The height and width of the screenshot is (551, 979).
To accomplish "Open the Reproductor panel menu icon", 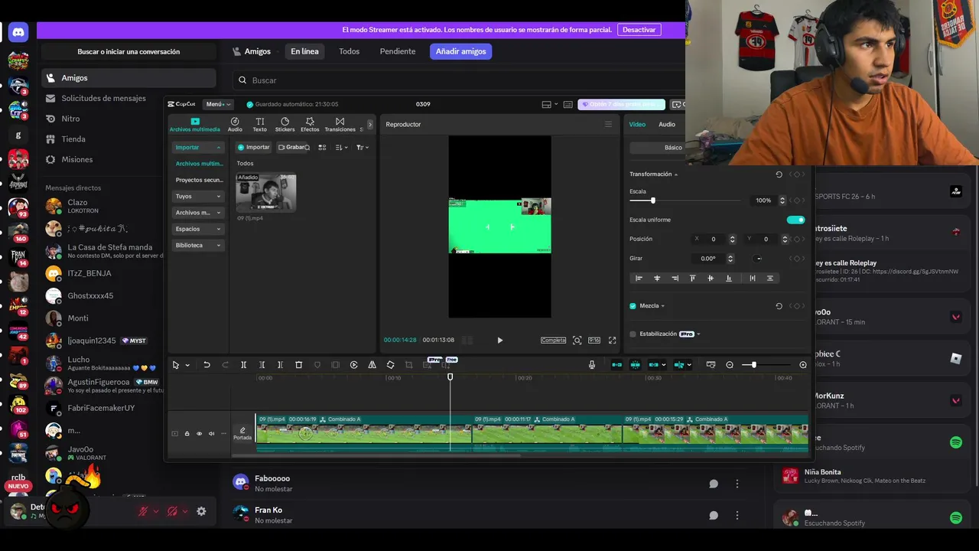I will 608,124.
